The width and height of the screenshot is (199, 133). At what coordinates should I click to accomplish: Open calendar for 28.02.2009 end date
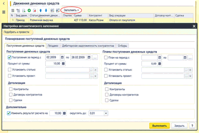(x=89, y=57)
